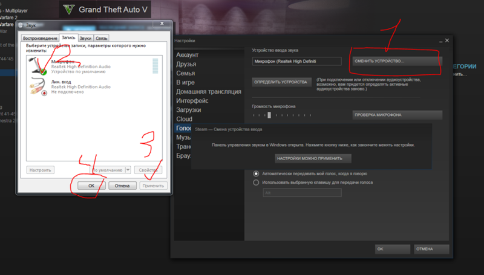Image resolution: width=484 pixels, height=275 pixels.
Task: Click the Grand Theft Auto V title
Action: [113, 10]
